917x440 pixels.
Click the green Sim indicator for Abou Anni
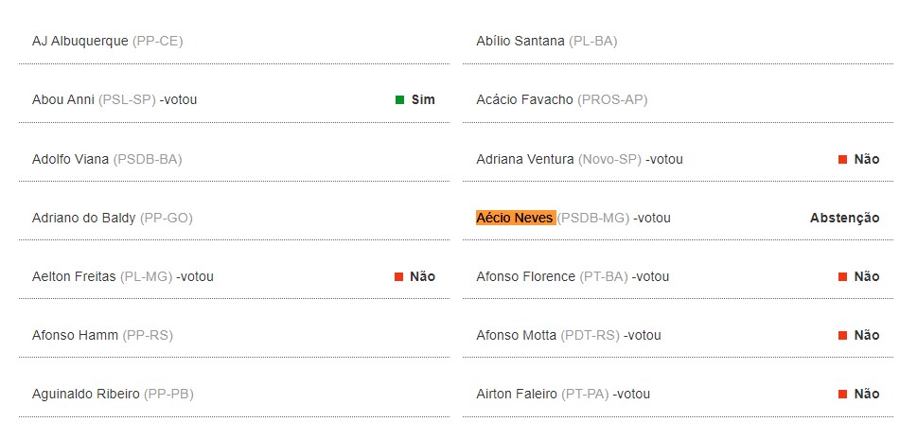click(400, 99)
